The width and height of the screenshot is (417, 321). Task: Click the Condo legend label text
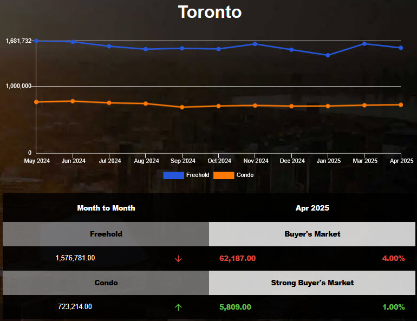245,175
